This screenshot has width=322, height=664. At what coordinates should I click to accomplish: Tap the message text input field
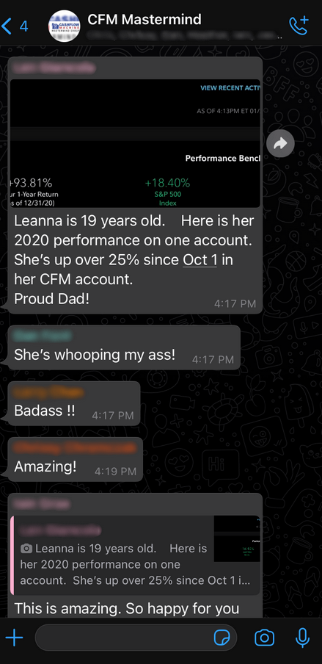136,638
